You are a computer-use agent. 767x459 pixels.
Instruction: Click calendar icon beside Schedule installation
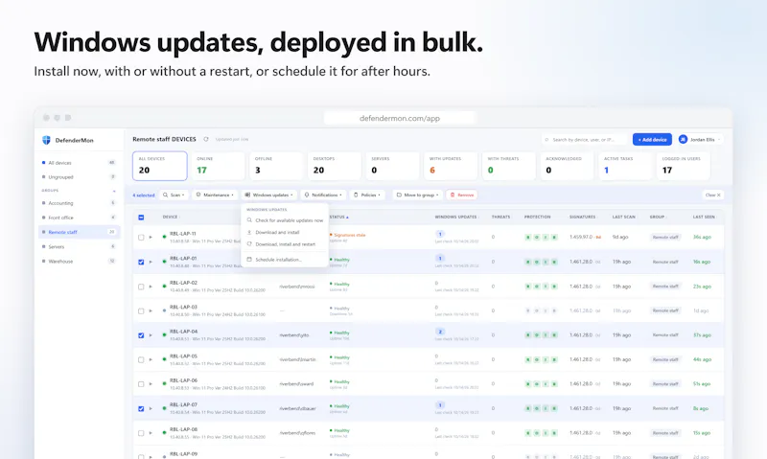(x=249, y=260)
